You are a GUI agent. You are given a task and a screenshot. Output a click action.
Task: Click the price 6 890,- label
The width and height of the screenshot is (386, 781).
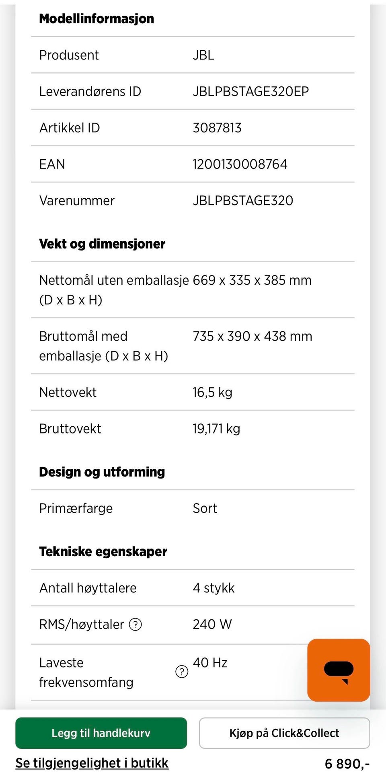pos(347,764)
